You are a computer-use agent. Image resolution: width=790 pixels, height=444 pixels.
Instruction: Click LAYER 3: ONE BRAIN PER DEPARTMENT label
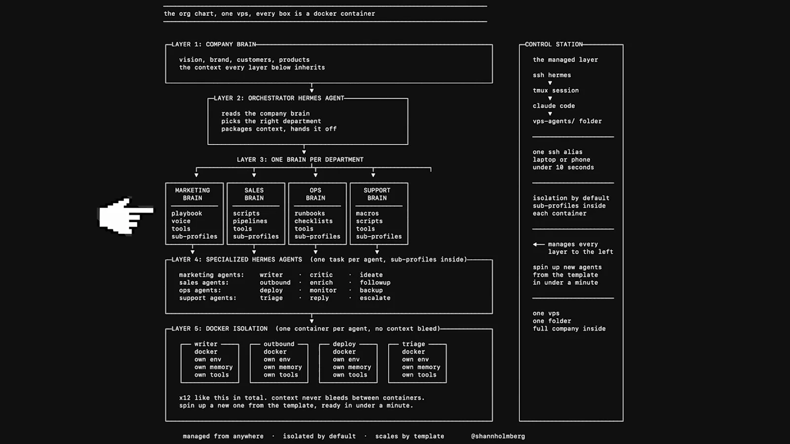(300, 159)
